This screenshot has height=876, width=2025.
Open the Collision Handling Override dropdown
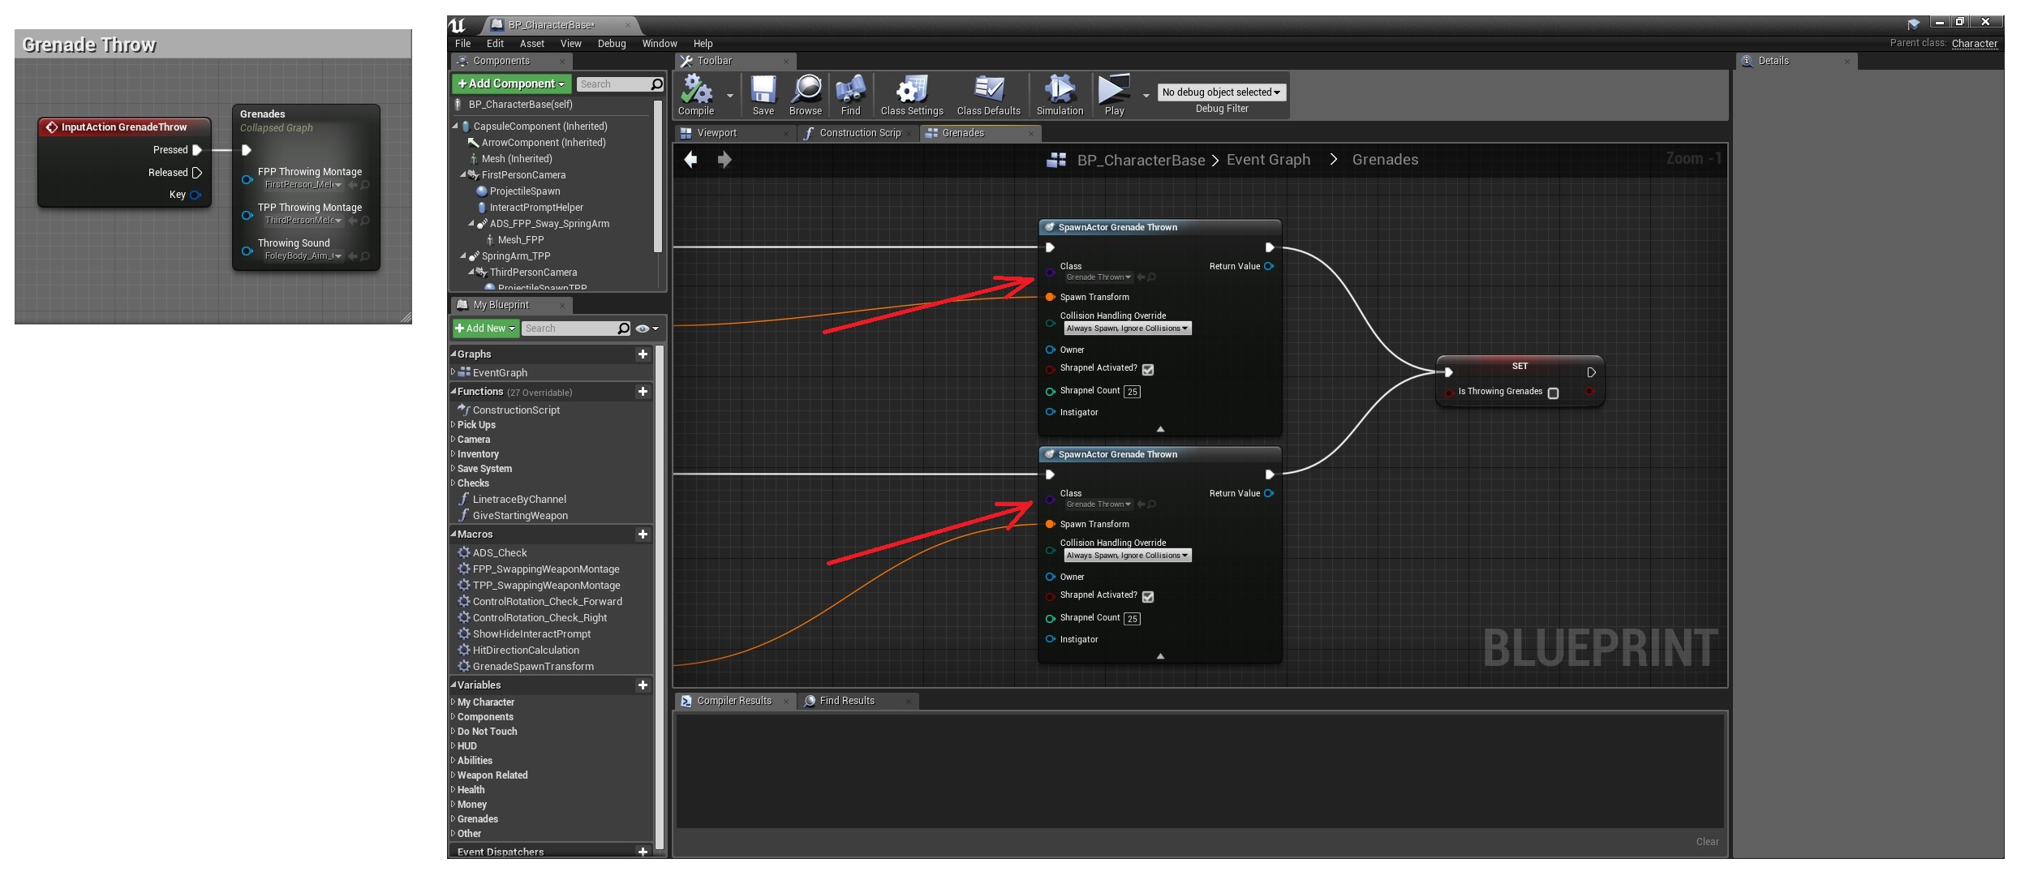tap(1127, 328)
